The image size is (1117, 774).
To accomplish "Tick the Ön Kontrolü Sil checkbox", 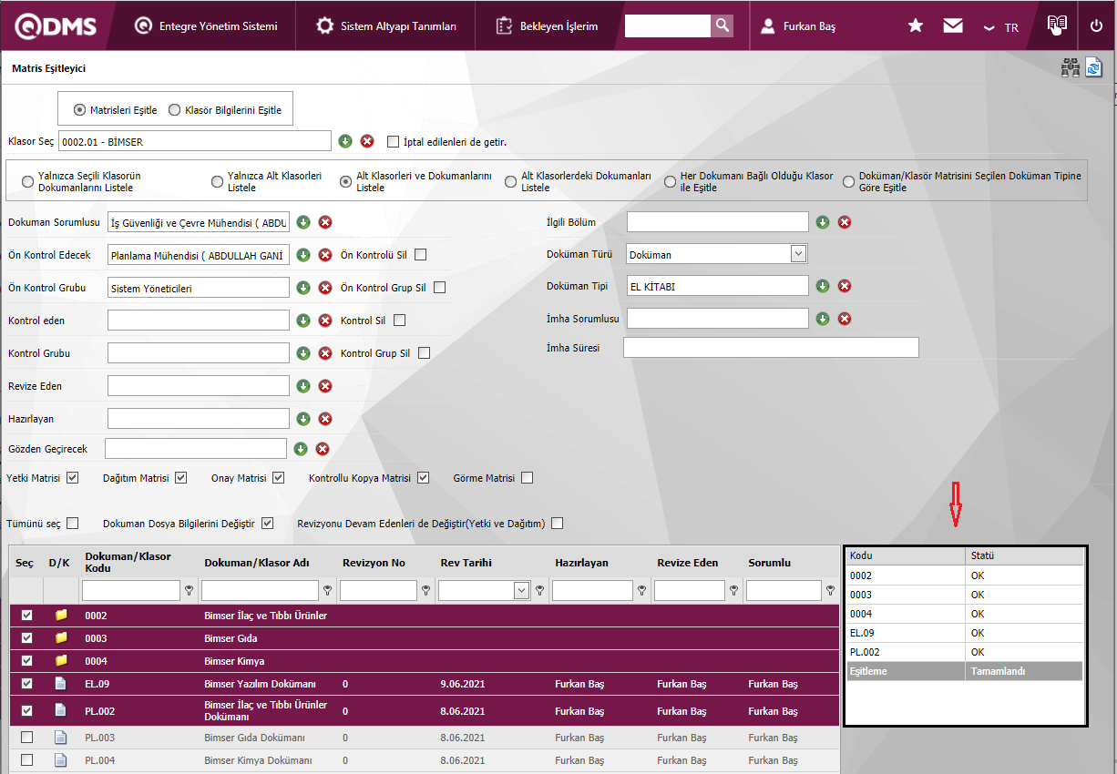I will pyautogui.click(x=420, y=255).
